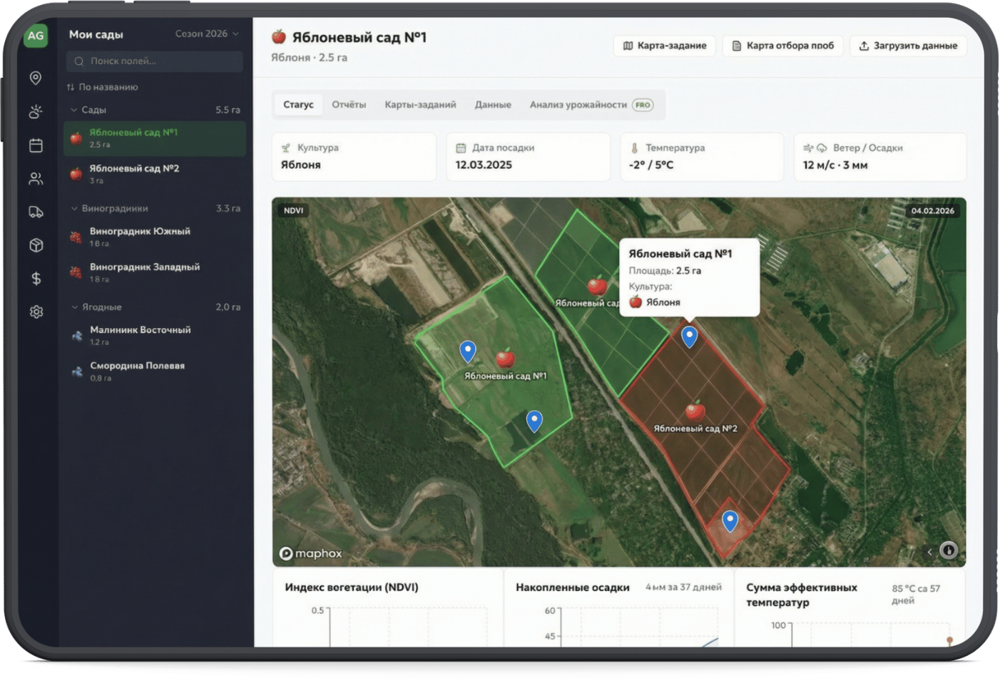
Task: Click the Загрузить данные button
Action: 907,46
